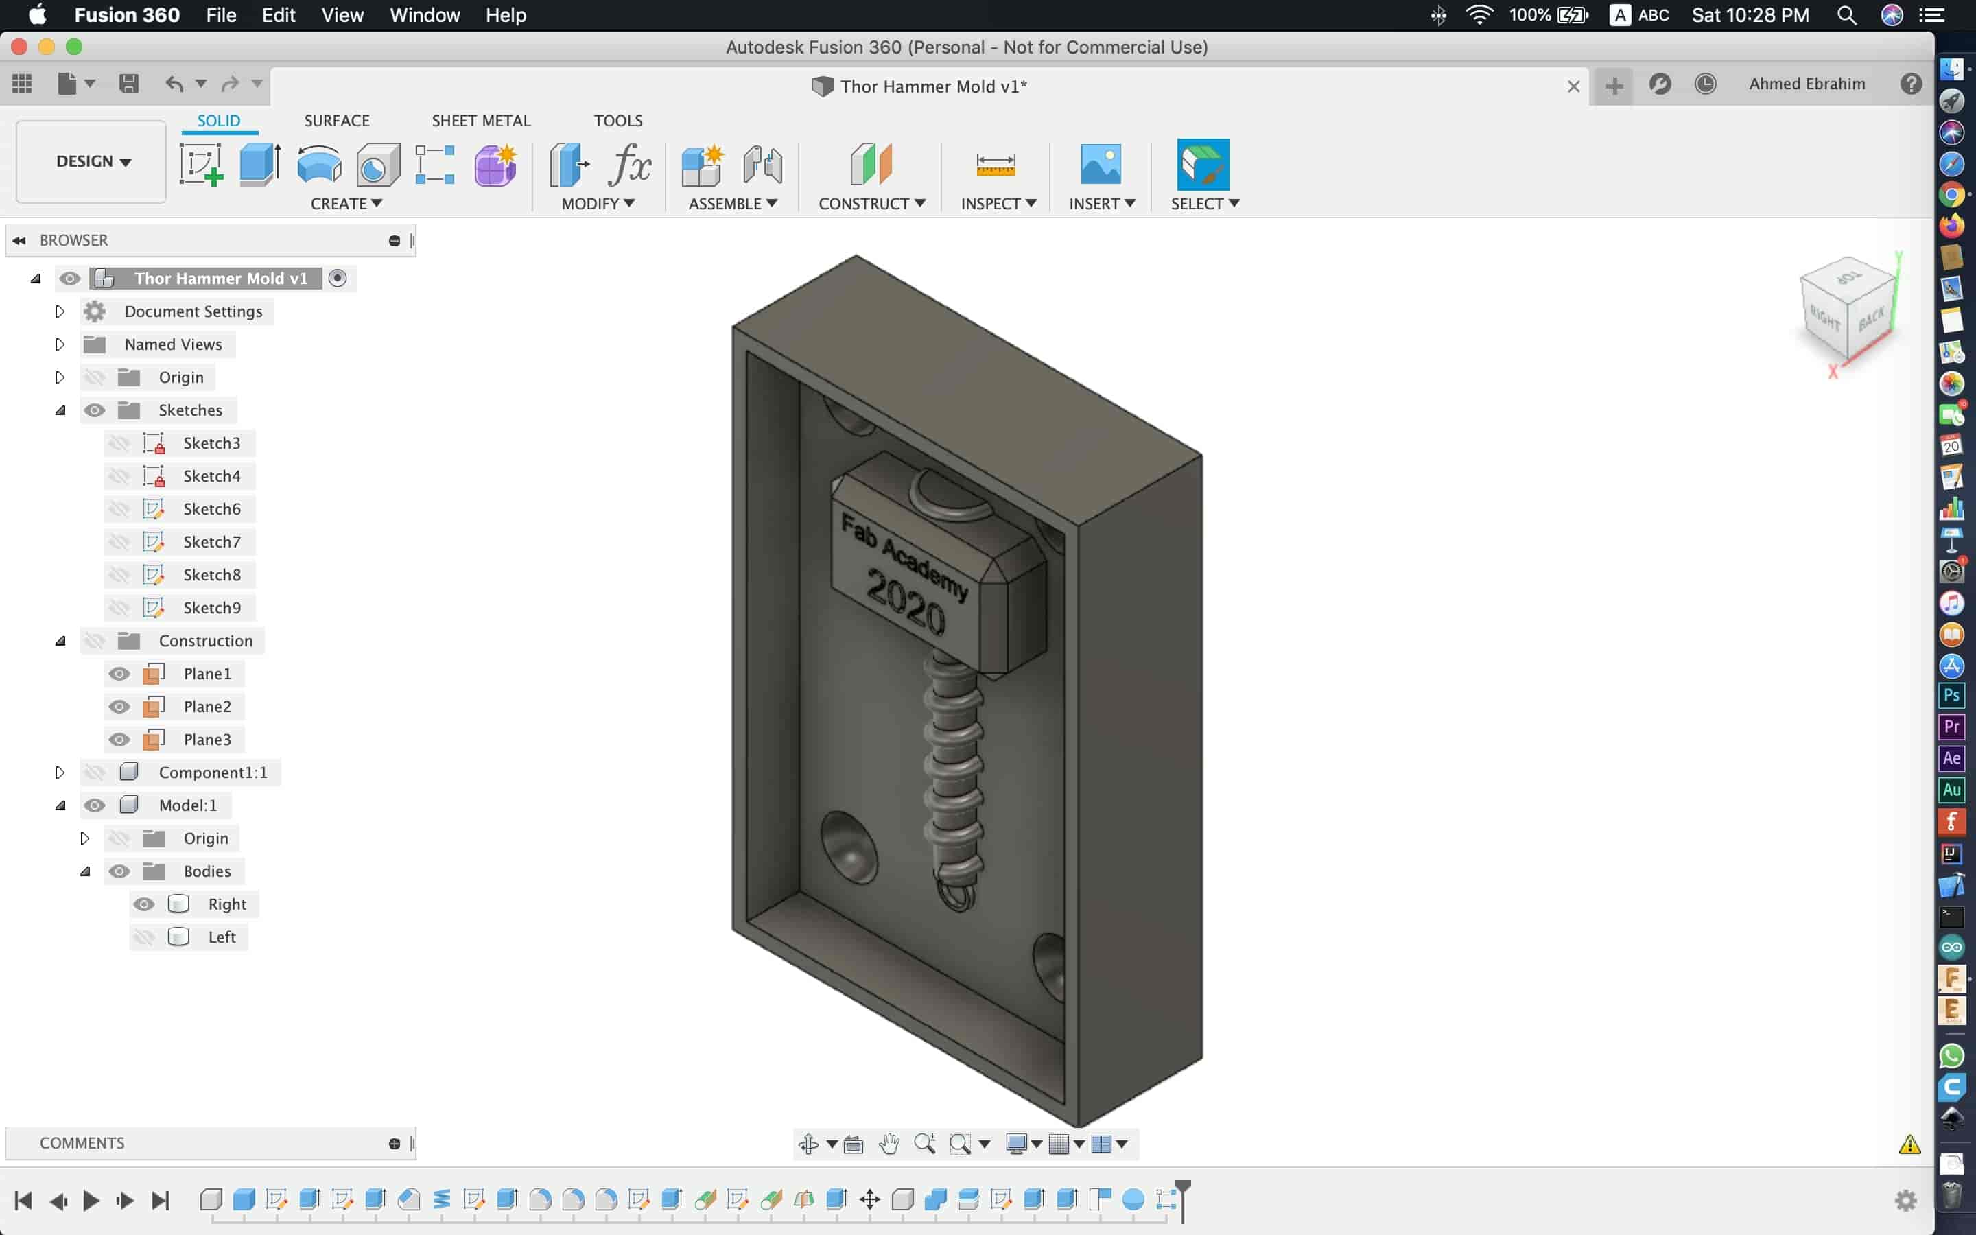The width and height of the screenshot is (1976, 1235).
Task: Click the warning triangle icon
Action: click(1909, 1144)
